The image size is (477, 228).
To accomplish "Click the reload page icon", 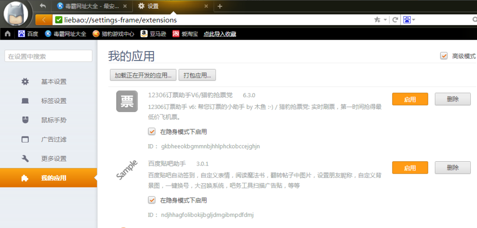I will [395, 20].
